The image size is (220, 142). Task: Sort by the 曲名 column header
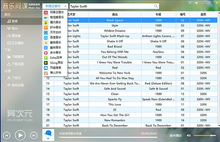click(115, 15)
